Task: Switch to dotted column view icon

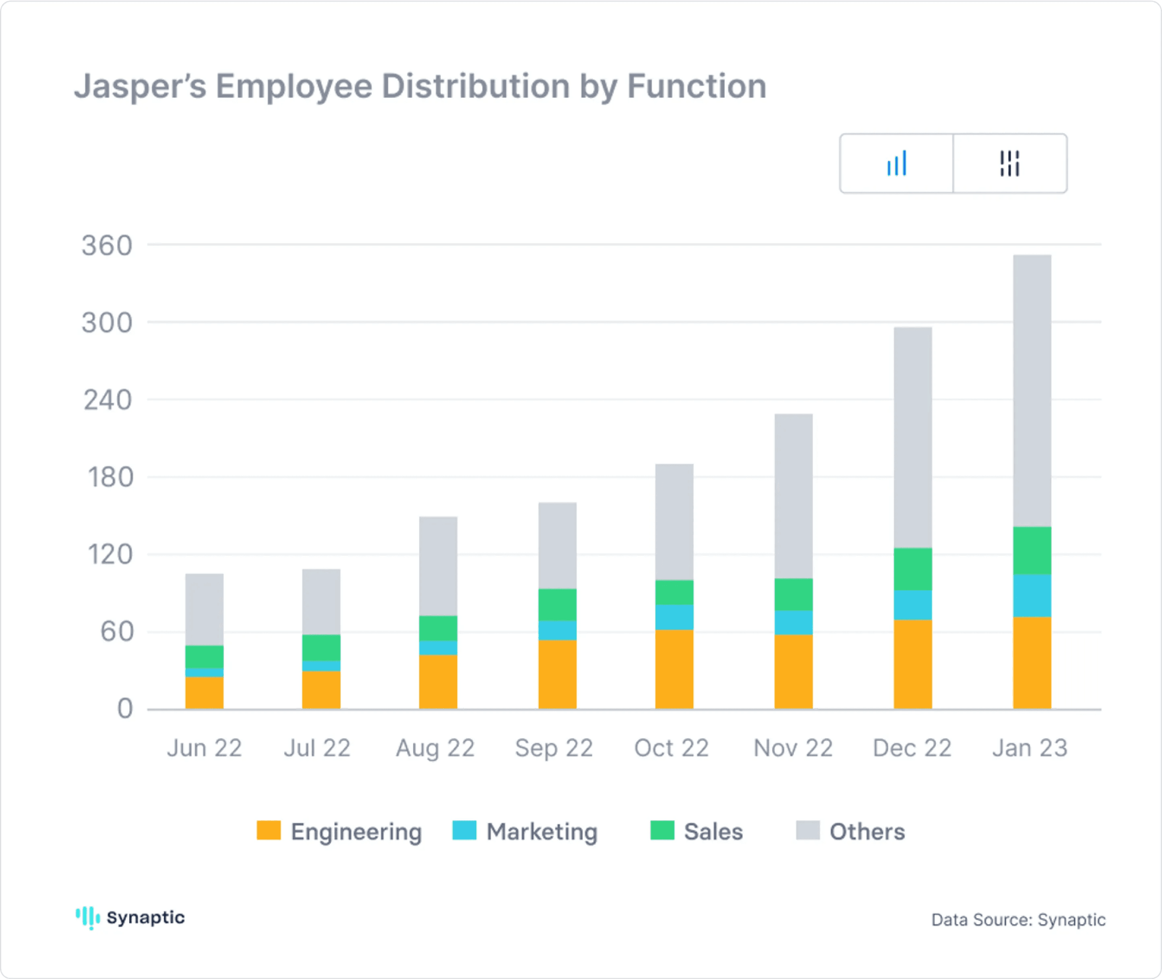Action: (1009, 163)
